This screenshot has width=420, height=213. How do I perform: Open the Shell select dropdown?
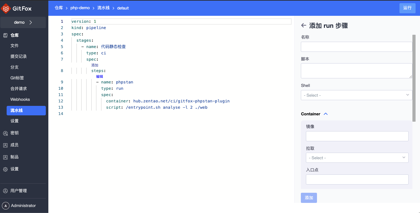pyautogui.click(x=356, y=95)
